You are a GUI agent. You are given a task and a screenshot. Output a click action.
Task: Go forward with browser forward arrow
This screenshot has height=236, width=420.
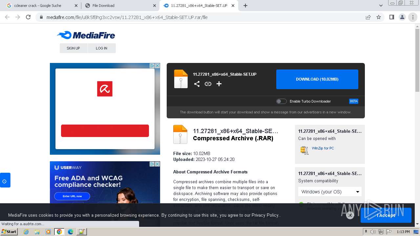18,17
